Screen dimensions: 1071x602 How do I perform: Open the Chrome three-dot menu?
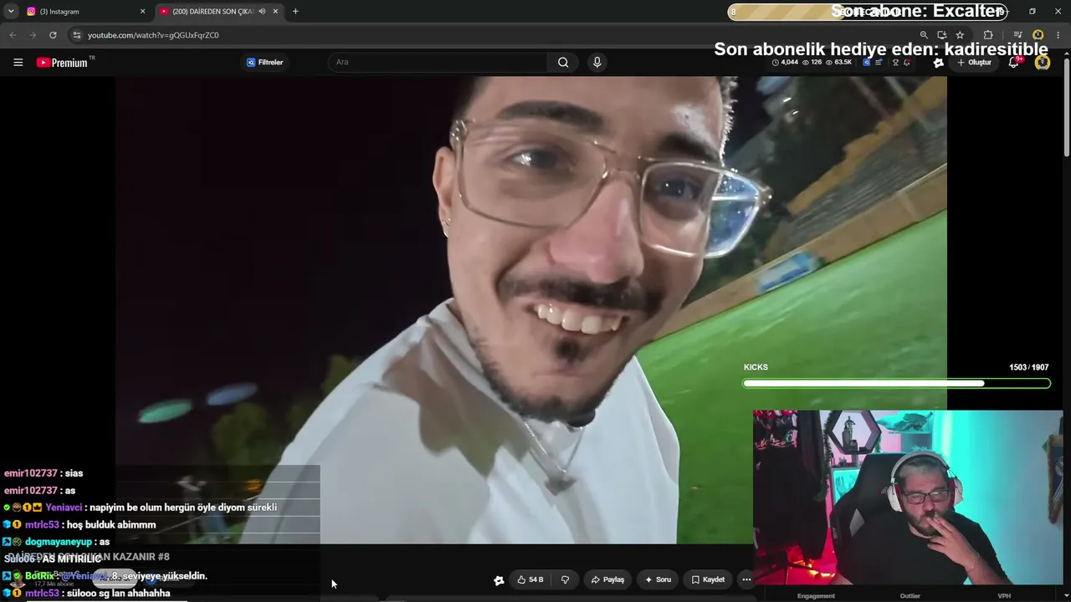coord(1058,35)
